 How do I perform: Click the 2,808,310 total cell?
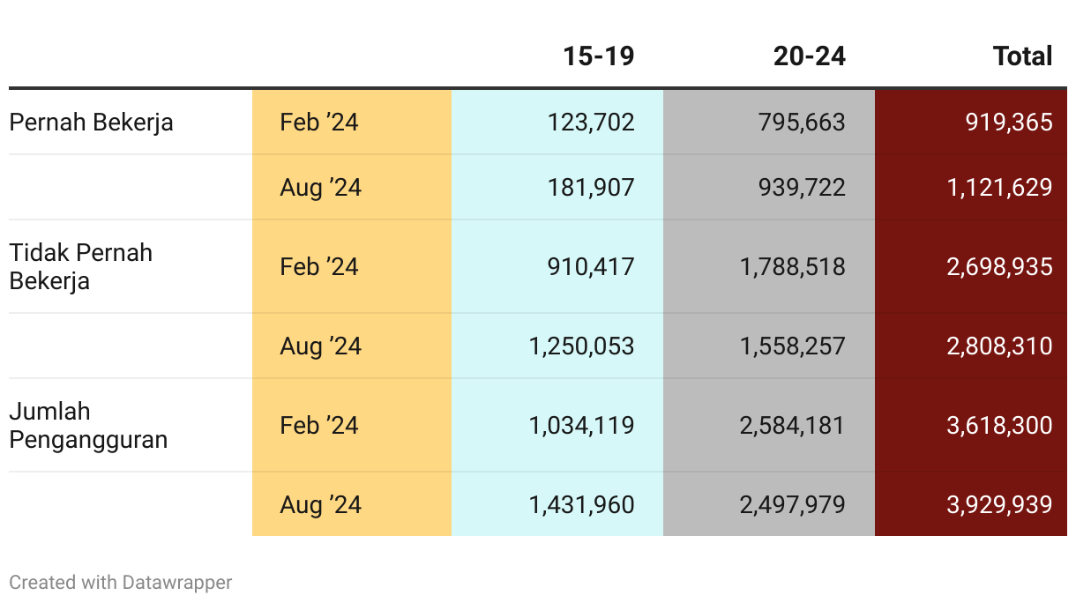tap(999, 346)
